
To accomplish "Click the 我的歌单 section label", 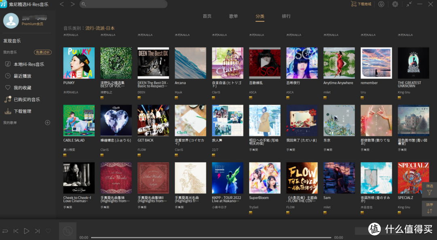I will coord(10,123).
